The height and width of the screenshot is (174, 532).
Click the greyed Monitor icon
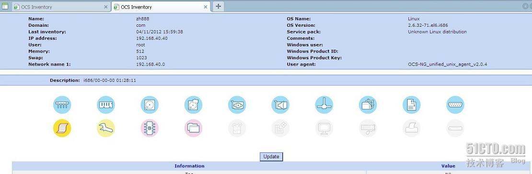324,128
